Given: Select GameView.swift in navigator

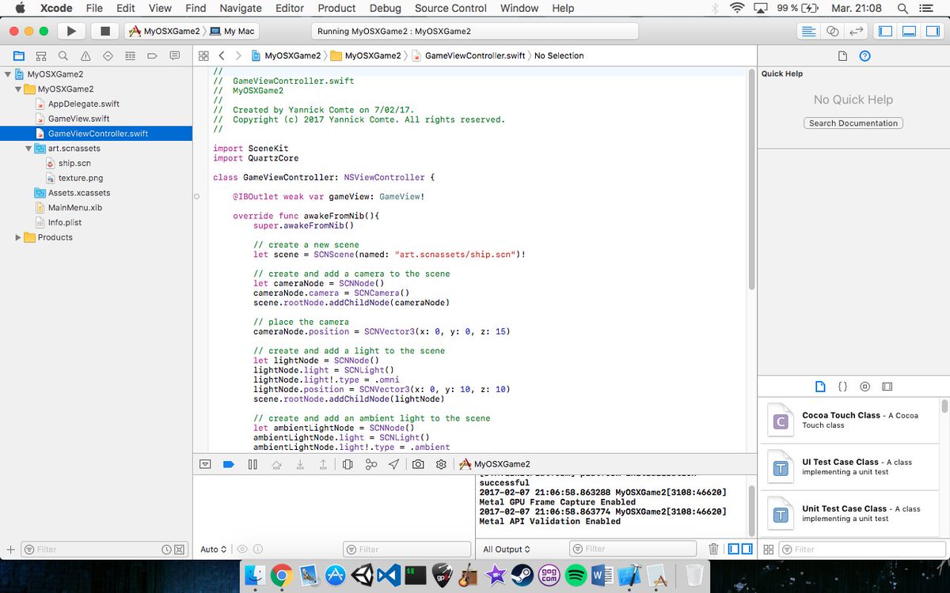Looking at the screenshot, I should 78,119.
